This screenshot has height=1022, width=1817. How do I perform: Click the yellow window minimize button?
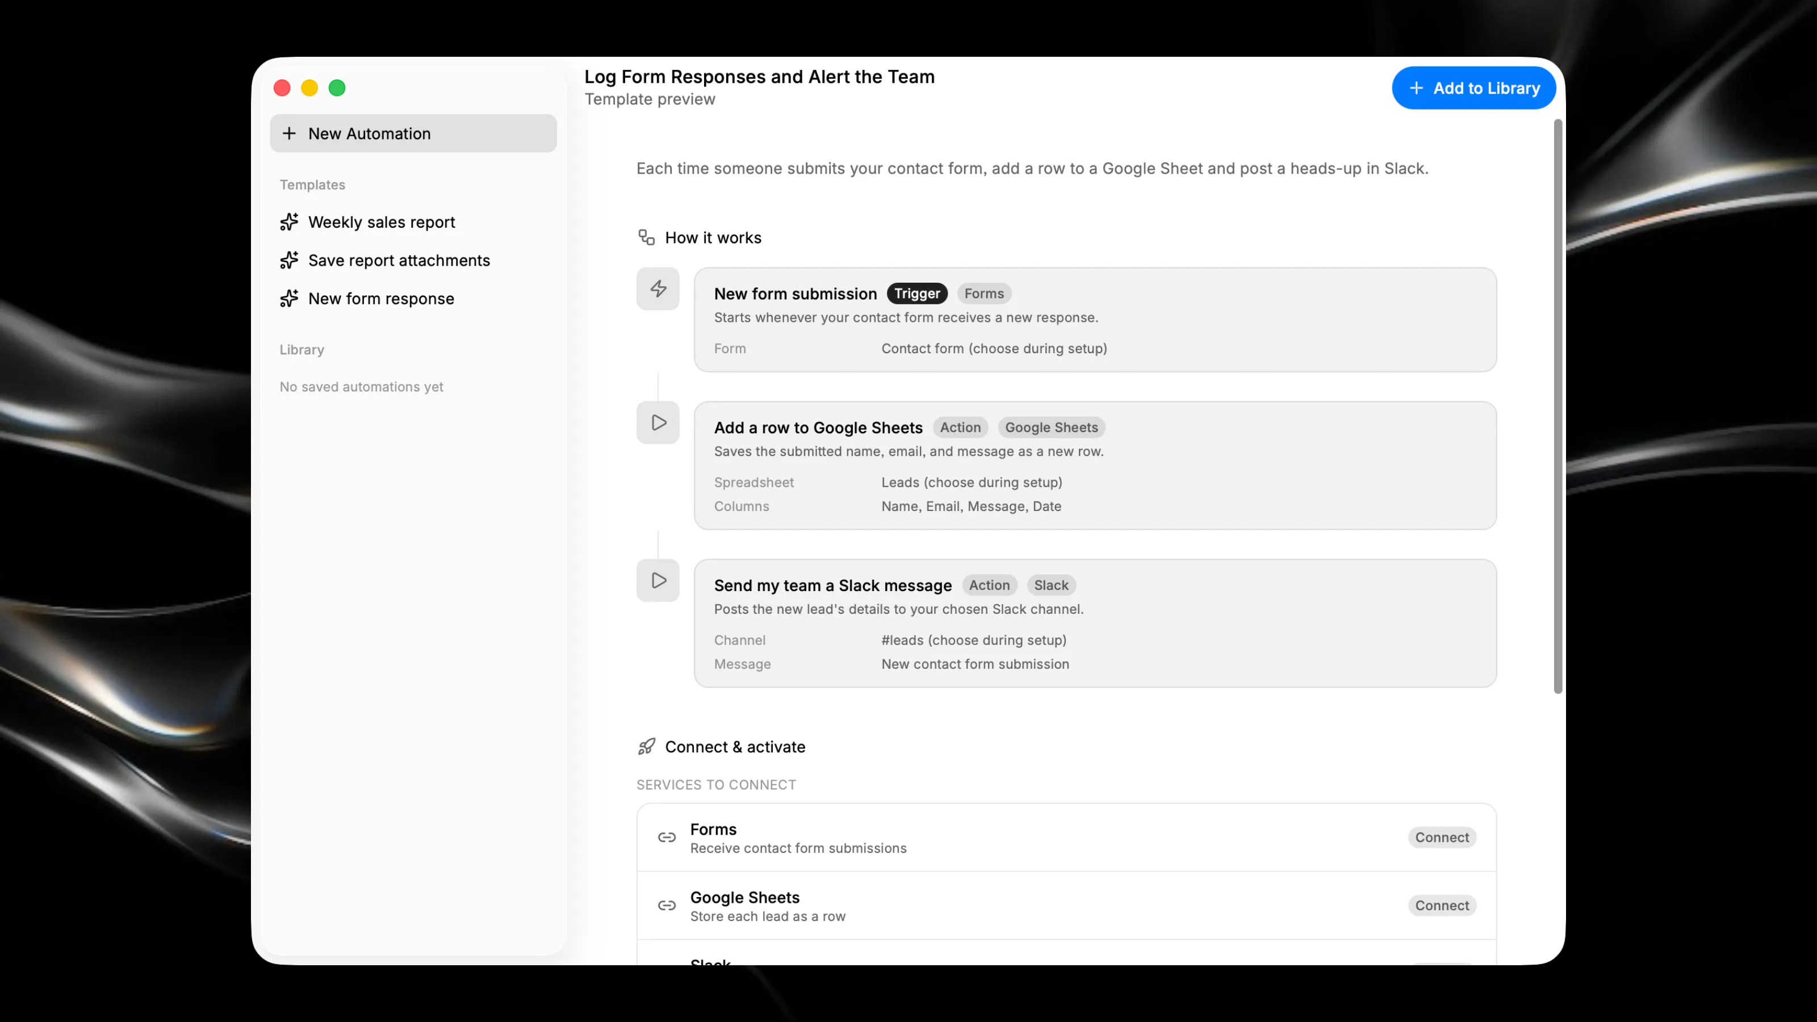click(309, 88)
